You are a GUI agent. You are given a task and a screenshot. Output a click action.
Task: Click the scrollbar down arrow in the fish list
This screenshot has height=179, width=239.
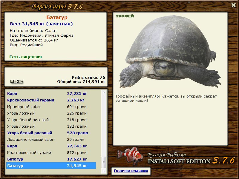tap(104, 171)
